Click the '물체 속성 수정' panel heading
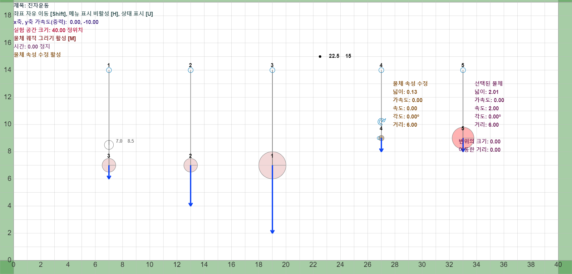572x274 pixels. pyautogui.click(x=410, y=83)
